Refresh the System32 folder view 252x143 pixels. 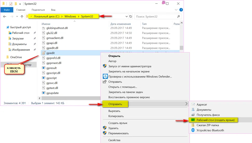tap(131, 16)
